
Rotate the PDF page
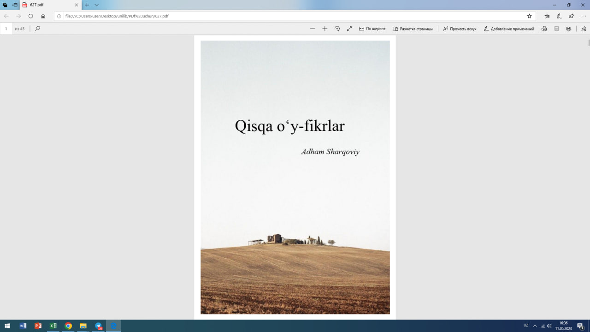click(x=337, y=28)
